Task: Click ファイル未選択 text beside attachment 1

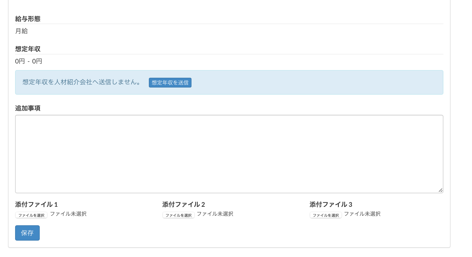Action: click(68, 214)
